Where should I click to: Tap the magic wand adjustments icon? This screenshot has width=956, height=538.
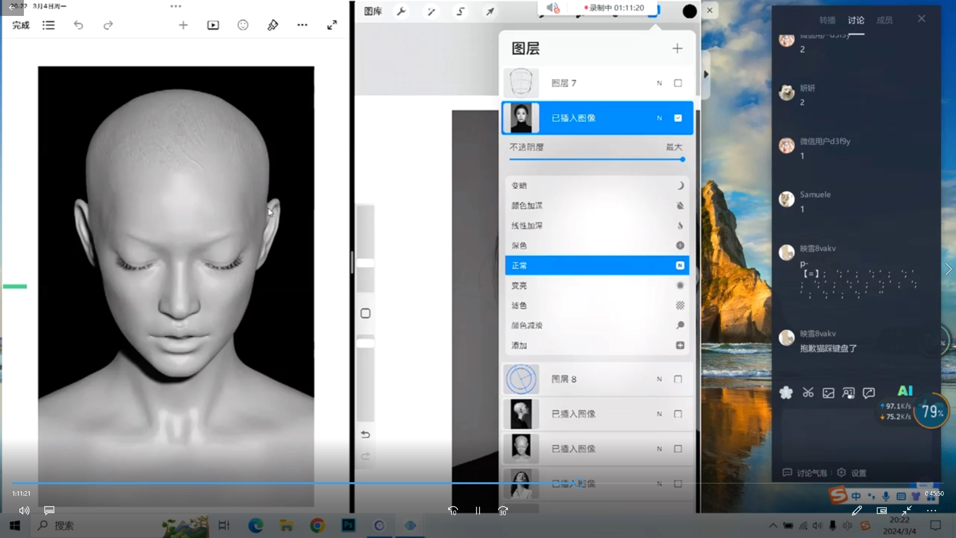(x=431, y=11)
